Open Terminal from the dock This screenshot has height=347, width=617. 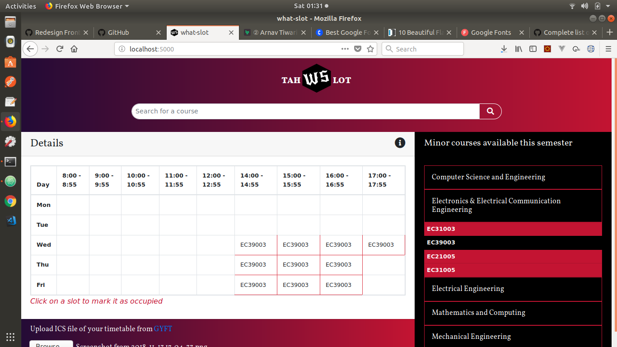pyautogui.click(x=10, y=161)
